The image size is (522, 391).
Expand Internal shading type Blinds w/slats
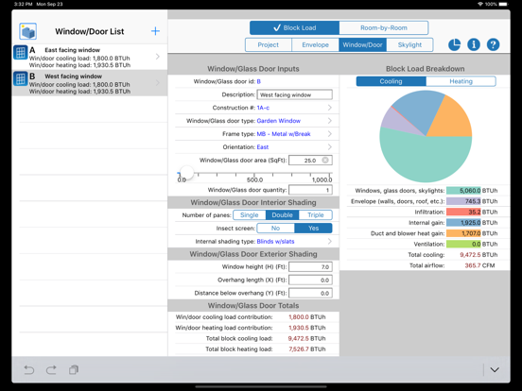pos(257,242)
